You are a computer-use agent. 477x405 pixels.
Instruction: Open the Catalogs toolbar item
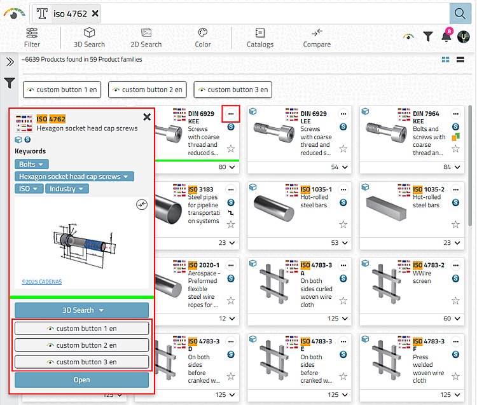[x=259, y=38]
